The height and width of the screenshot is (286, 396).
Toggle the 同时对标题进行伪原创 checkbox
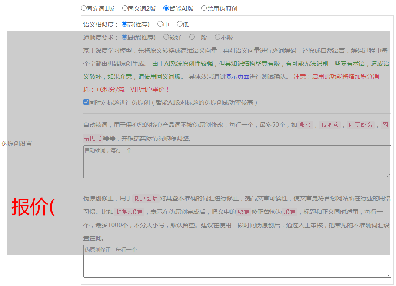(86, 103)
